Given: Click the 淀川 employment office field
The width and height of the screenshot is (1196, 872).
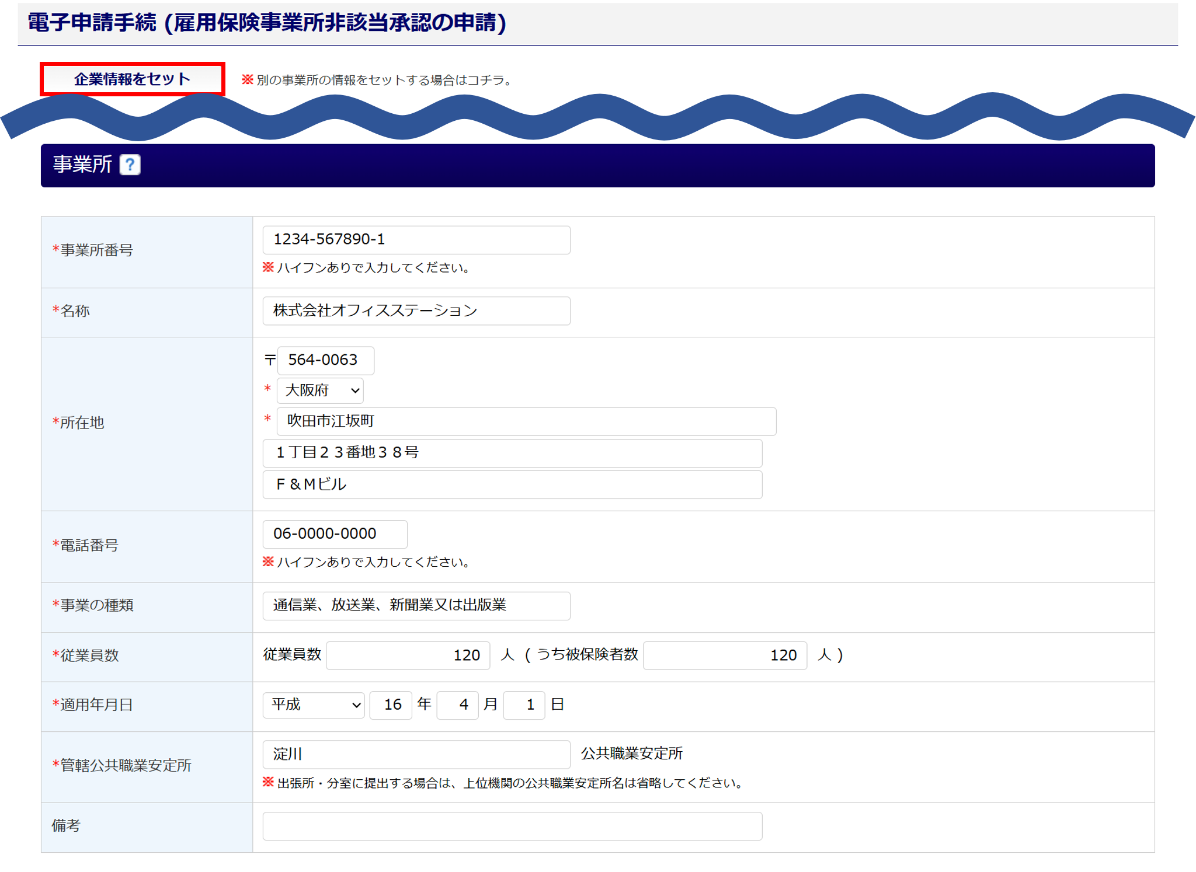Looking at the screenshot, I should (416, 755).
